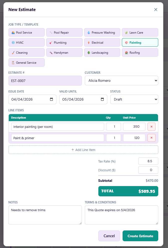This screenshot has width=168, height=248.
Task: Select the Pool Service job template icon
Action: point(13,32)
